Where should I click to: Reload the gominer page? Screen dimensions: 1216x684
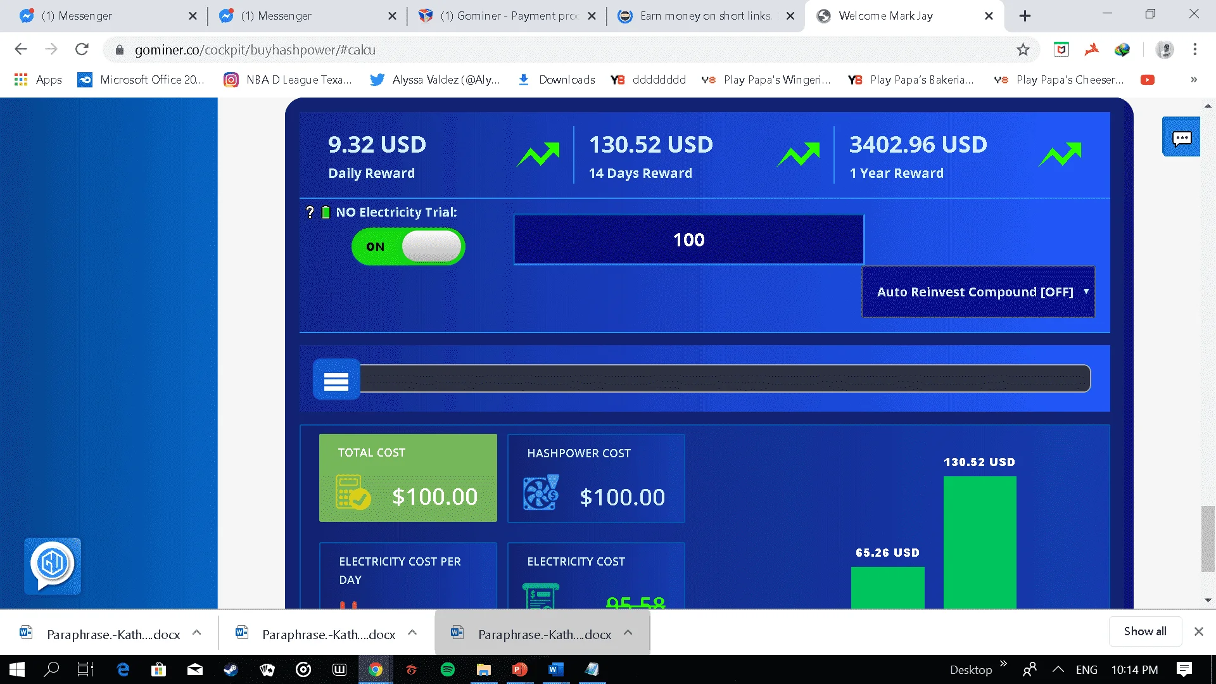point(82,49)
